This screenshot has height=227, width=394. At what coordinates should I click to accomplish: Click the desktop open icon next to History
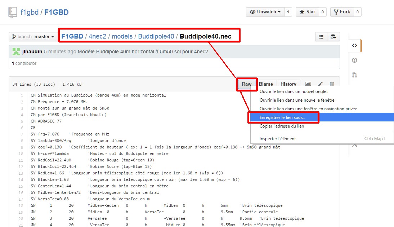tap(308, 84)
